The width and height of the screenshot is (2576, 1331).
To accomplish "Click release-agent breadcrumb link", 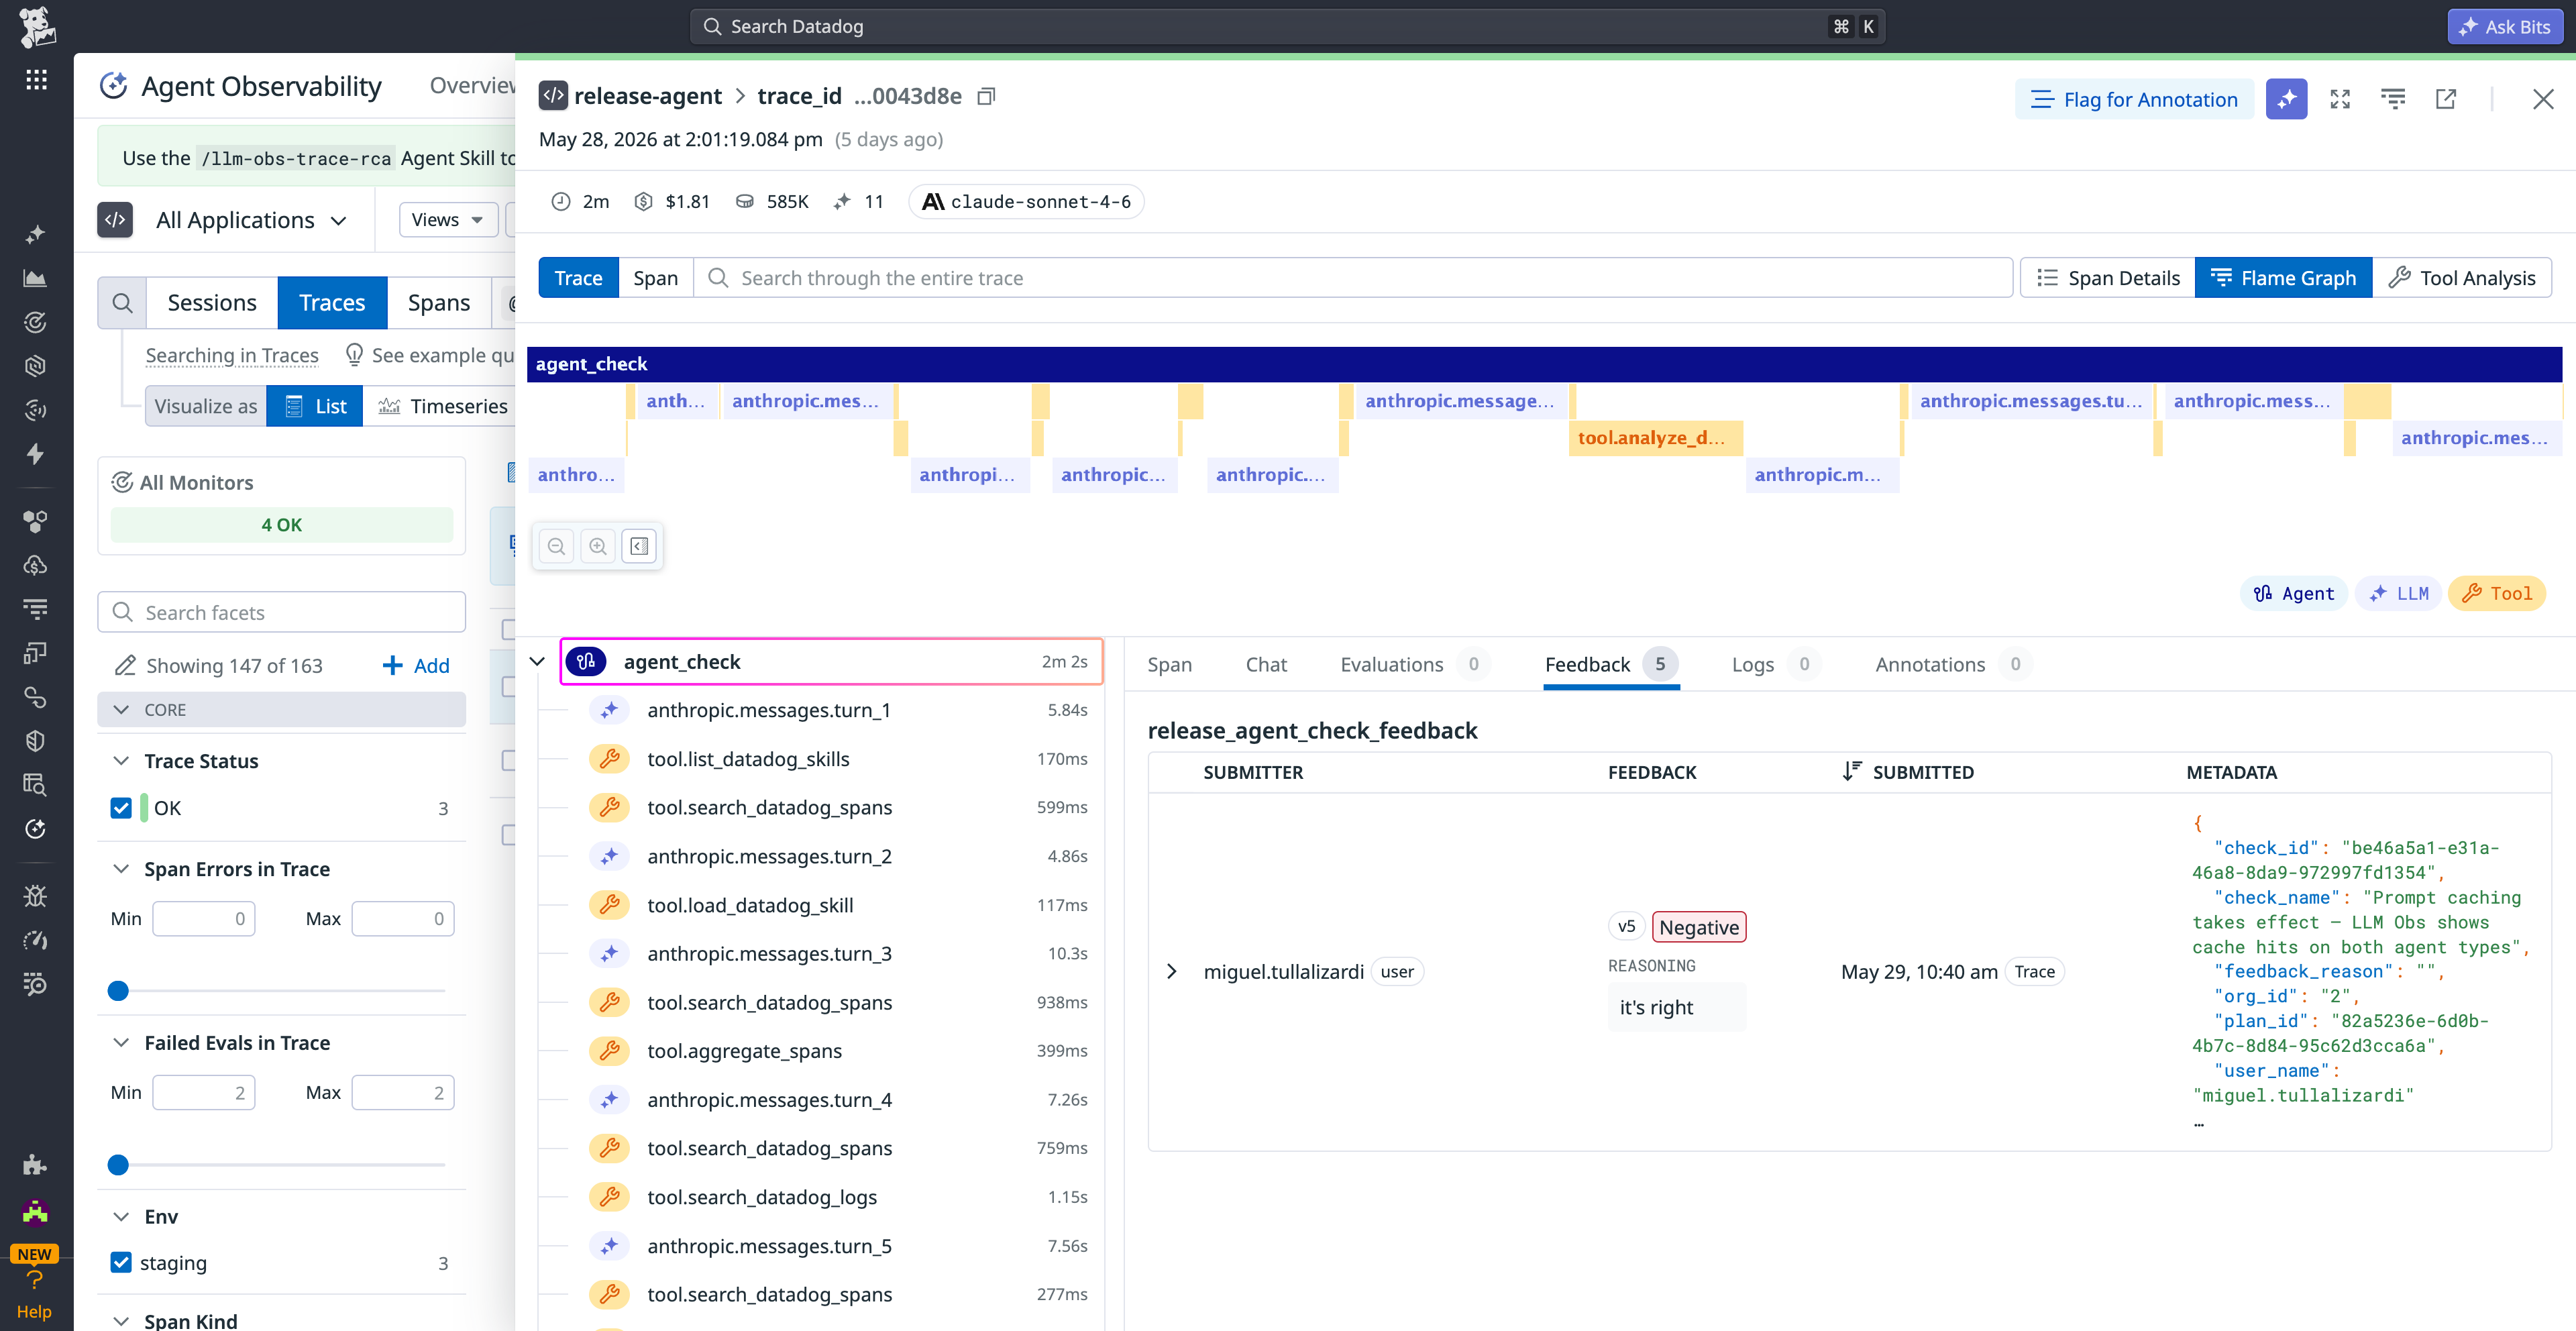I will point(647,96).
